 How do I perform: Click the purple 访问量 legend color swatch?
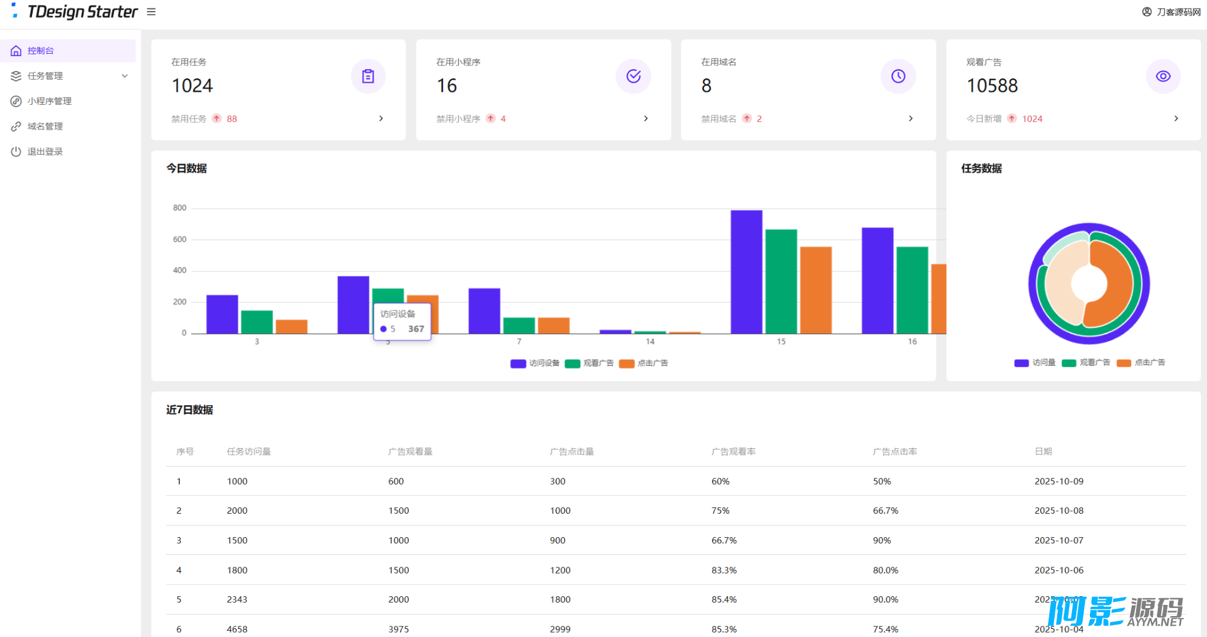click(x=1021, y=363)
